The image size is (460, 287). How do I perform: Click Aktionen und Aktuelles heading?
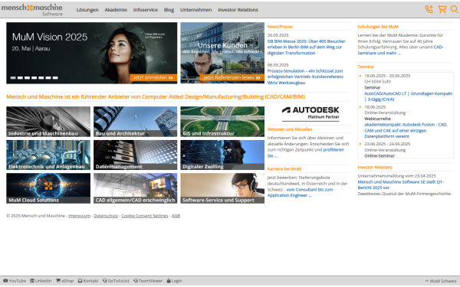click(x=290, y=129)
